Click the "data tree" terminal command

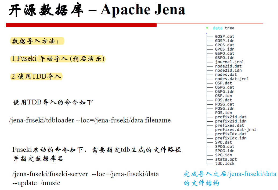point(223,28)
